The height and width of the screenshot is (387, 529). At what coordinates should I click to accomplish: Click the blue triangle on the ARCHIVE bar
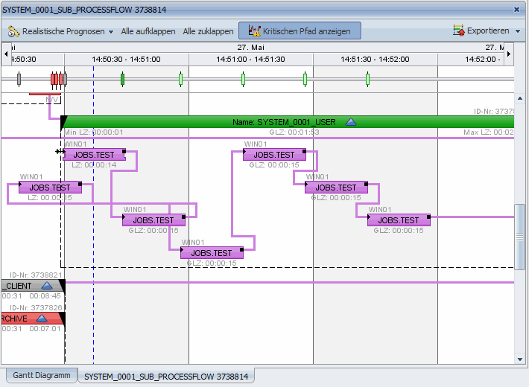(42, 319)
